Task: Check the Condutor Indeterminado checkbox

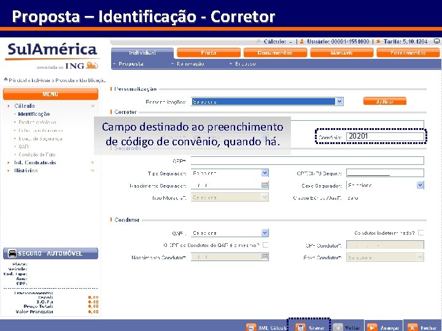Action: (421, 233)
